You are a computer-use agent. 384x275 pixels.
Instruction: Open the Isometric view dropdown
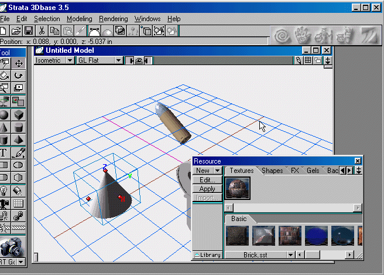click(x=70, y=60)
